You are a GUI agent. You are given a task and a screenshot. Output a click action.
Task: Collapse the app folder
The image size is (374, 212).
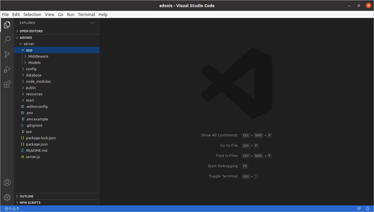click(x=23, y=50)
